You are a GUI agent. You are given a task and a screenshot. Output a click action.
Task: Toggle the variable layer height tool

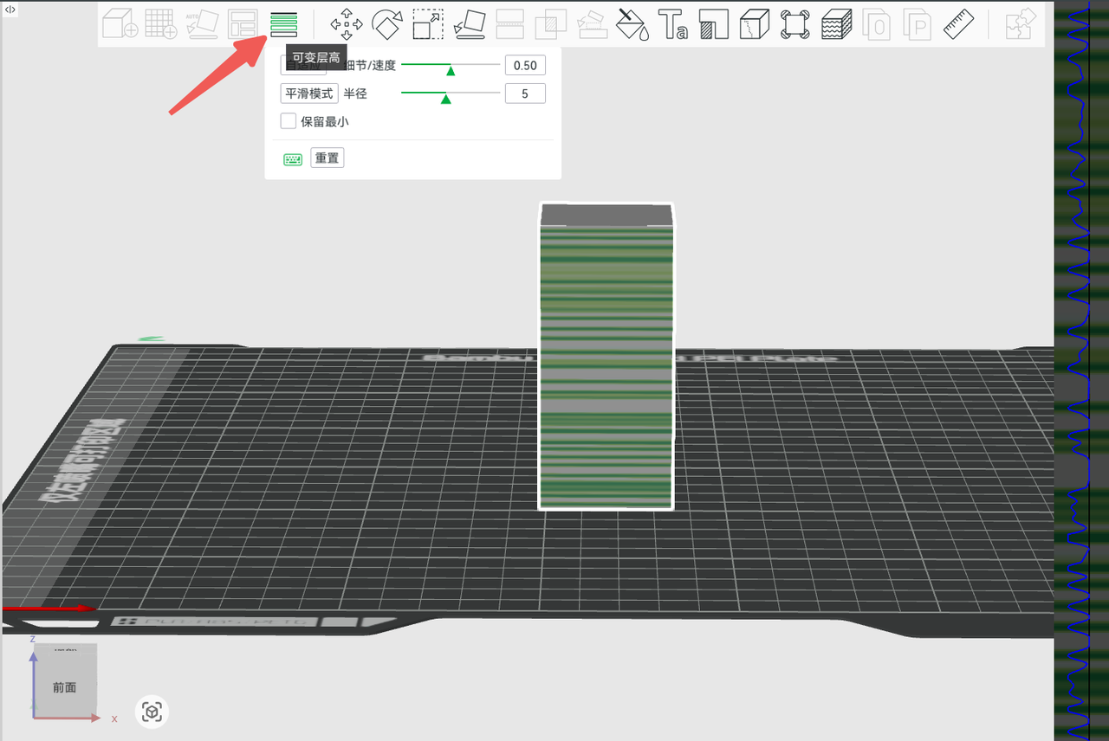click(x=283, y=23)
